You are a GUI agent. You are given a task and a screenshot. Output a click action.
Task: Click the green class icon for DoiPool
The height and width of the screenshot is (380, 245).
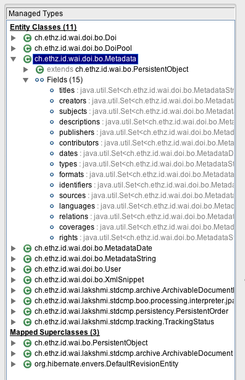coord(27,48)
